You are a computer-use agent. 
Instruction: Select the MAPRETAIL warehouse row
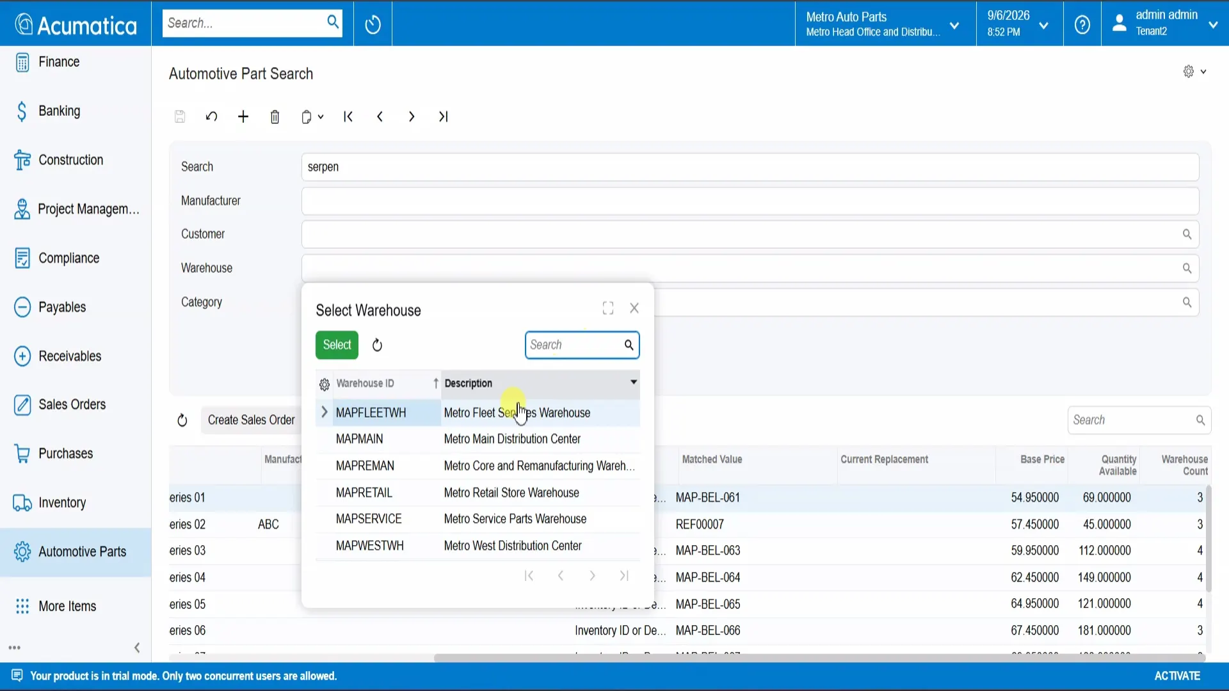click(478, 493)
